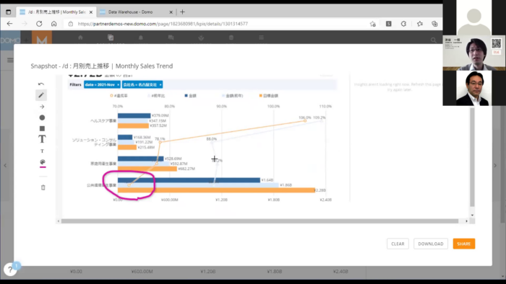Choose the circle shape tool
This screenshot has height=284, width=506.
pos(42,117)
